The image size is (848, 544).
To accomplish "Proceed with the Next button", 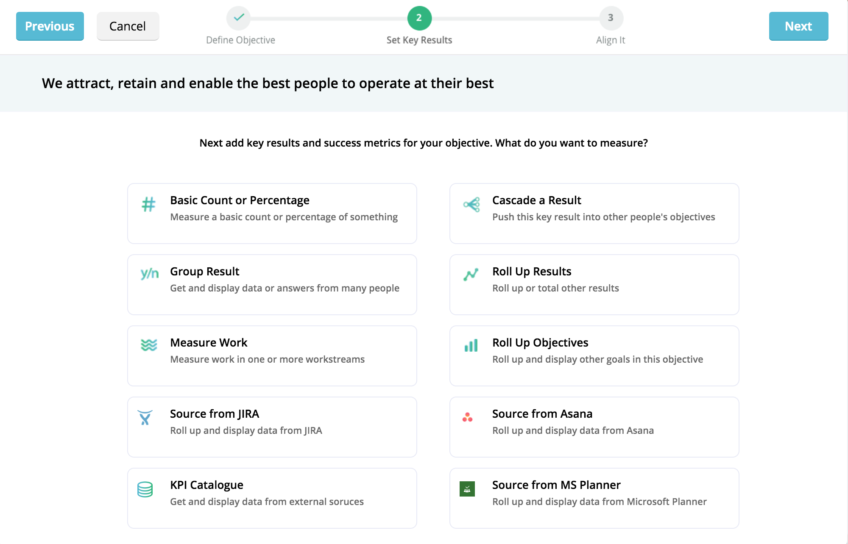I will 798,26.
